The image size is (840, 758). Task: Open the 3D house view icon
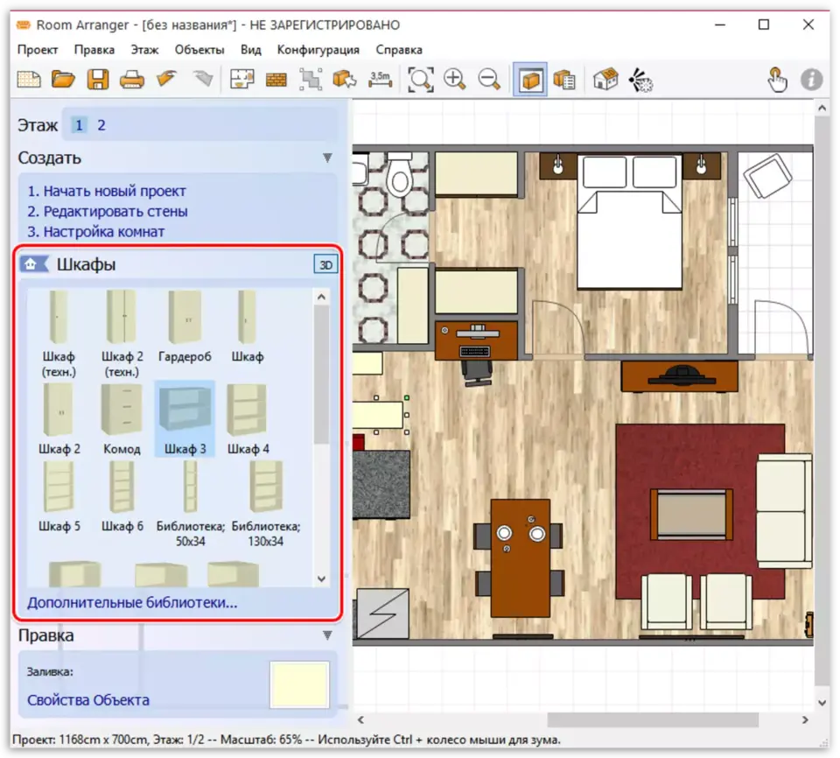(x=605, y=80)
